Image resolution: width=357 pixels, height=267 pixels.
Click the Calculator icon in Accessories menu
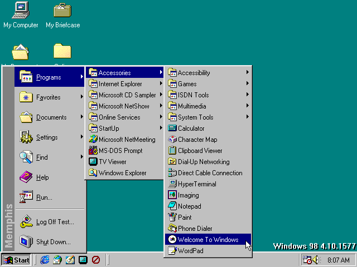172,128
